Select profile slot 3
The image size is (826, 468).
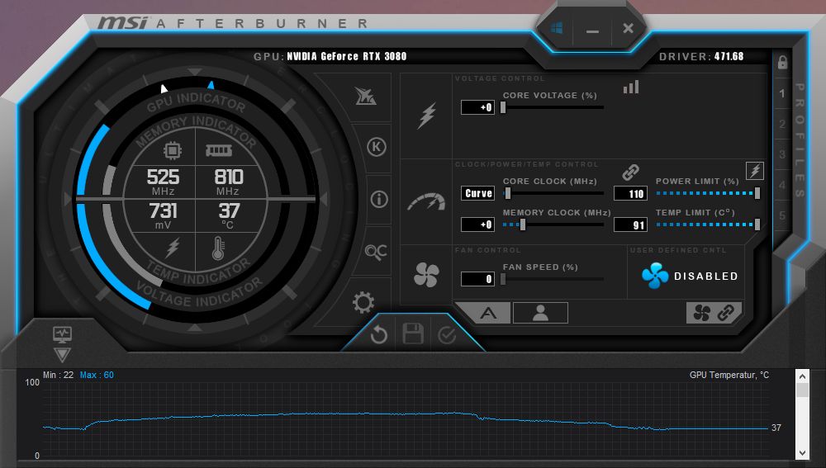(x=782, y=155)
